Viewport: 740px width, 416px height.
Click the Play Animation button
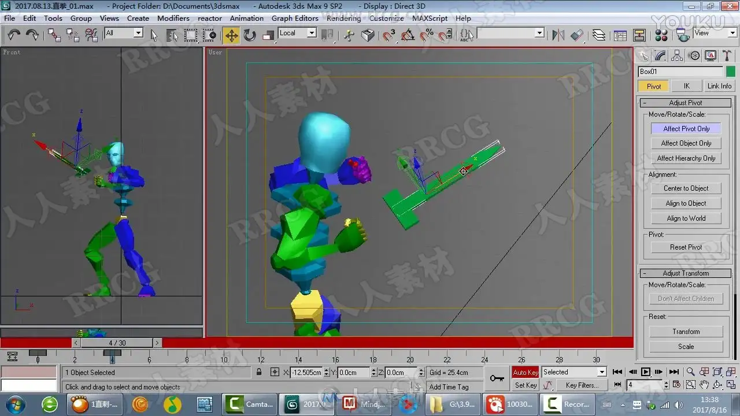click(x=646, y=372)
